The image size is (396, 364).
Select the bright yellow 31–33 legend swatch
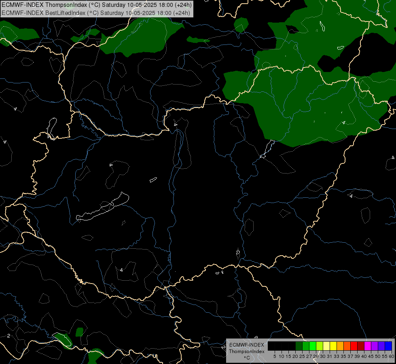[x=333, y=346]
